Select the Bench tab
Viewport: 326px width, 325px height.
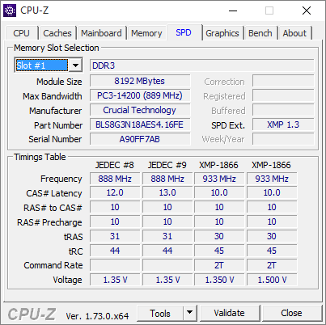(x=260, y=33)
